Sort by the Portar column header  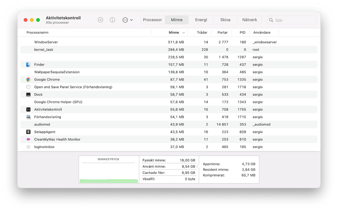pyautogui.click(x=223, y=33)
